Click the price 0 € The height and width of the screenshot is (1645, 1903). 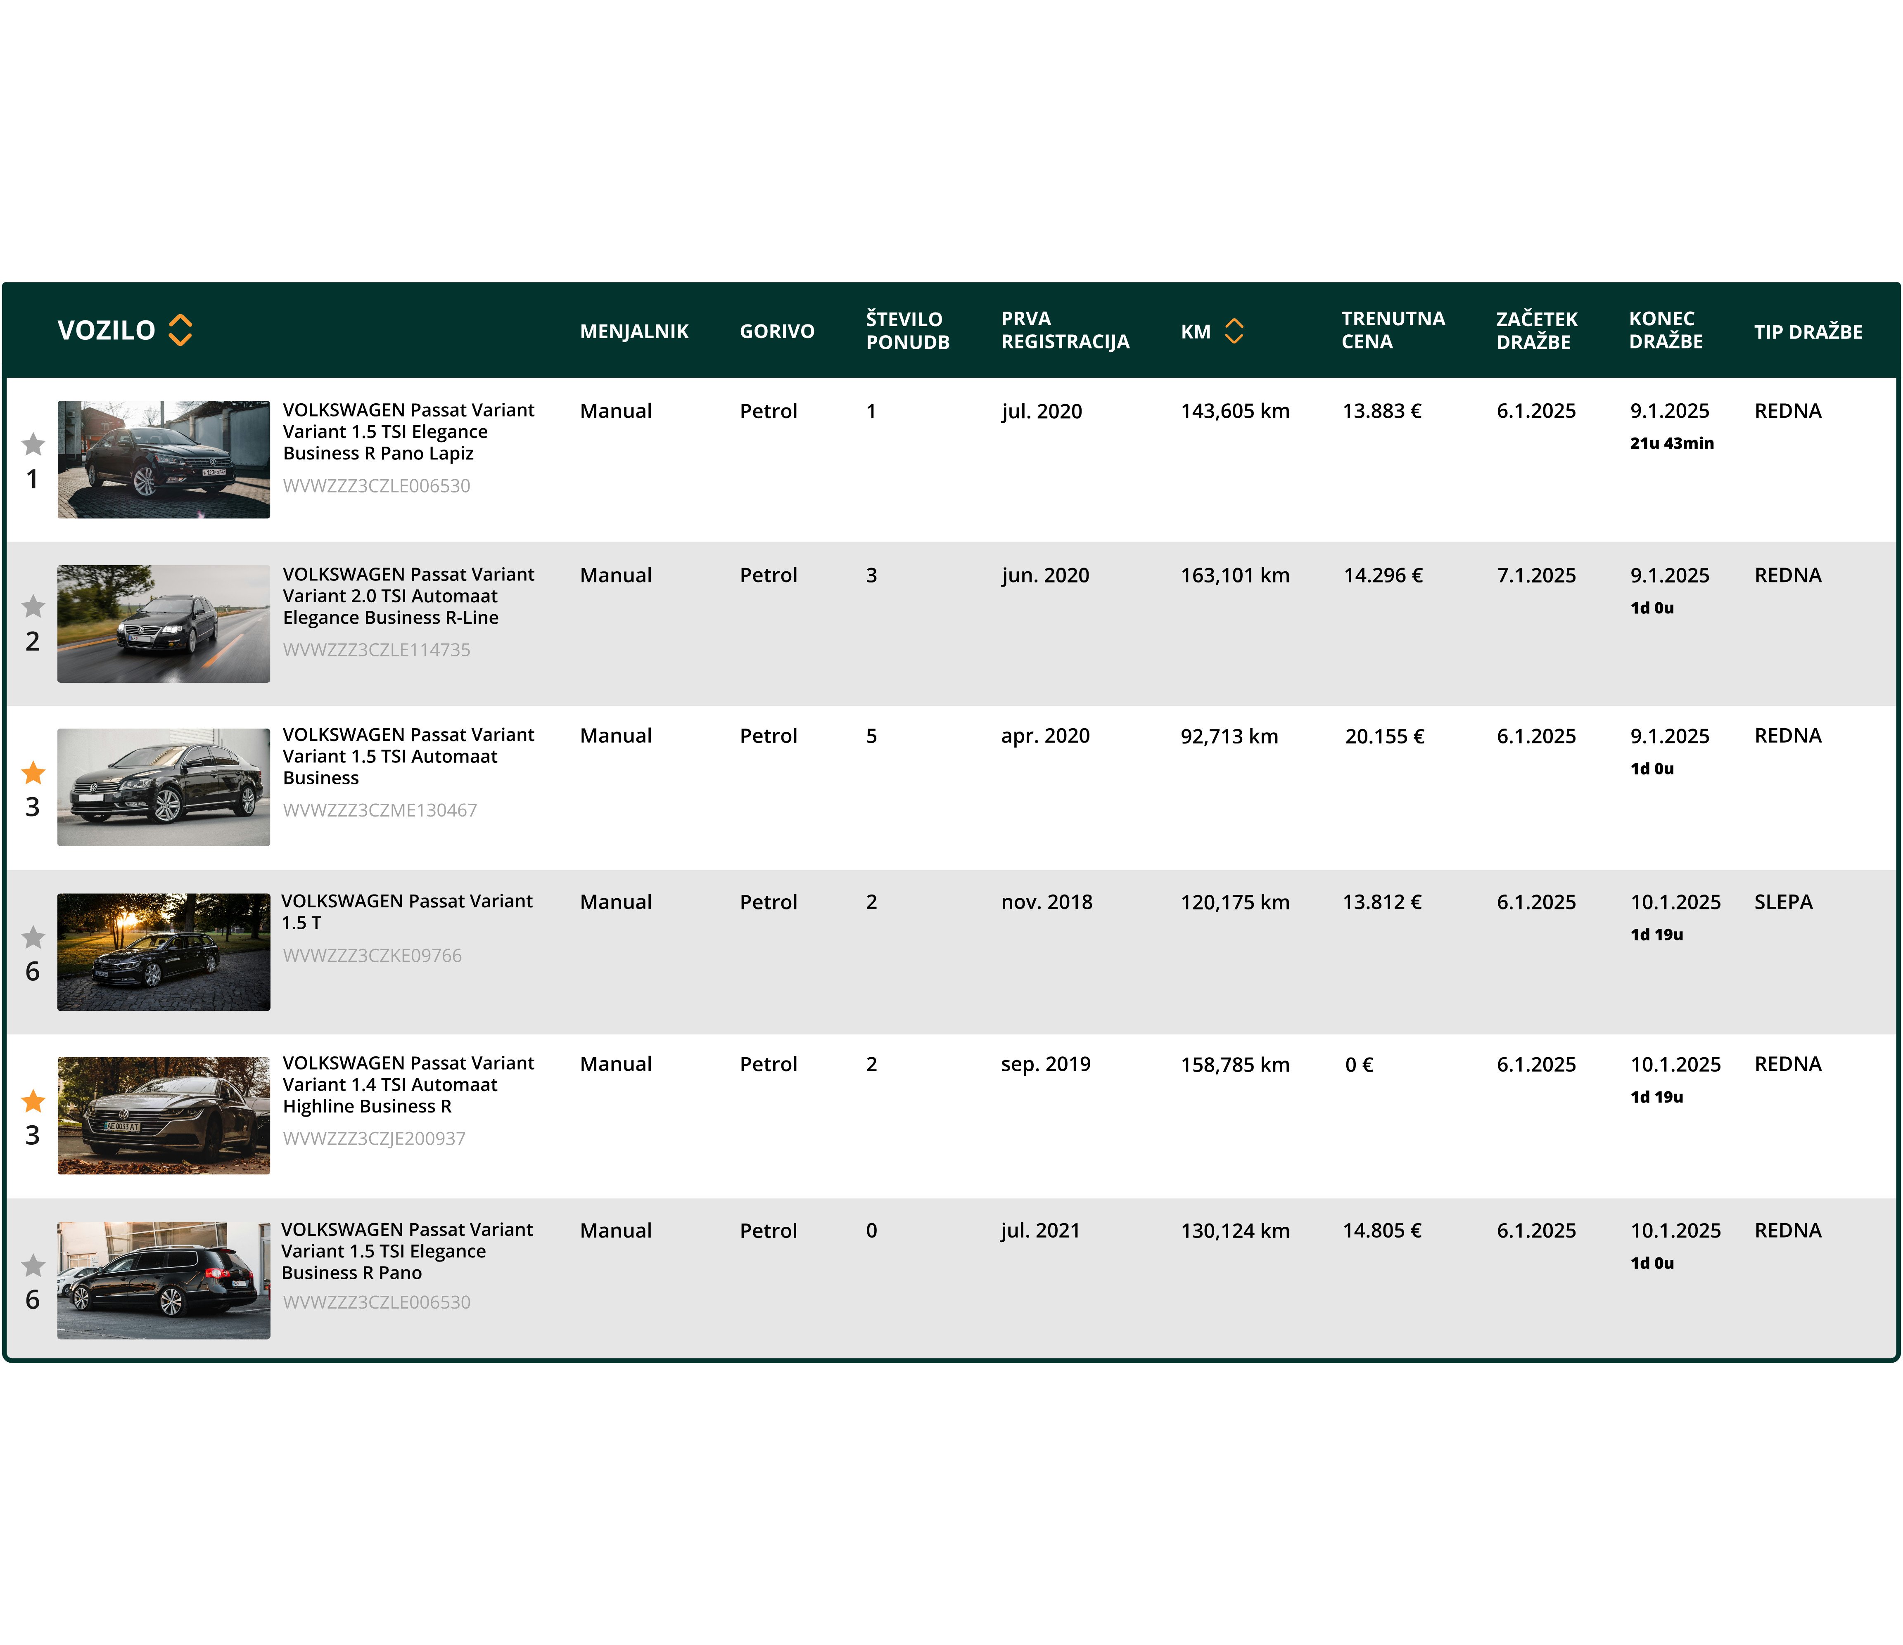pyautogui.click(x=1359, y=1065)
